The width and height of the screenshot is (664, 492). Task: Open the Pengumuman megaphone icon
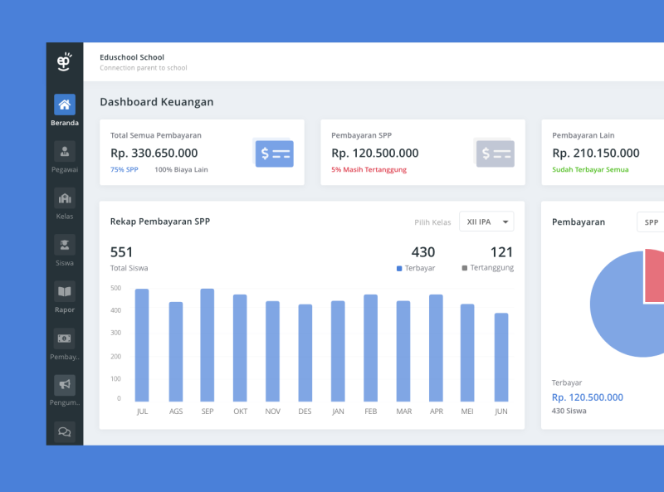(x=65, y=384)
